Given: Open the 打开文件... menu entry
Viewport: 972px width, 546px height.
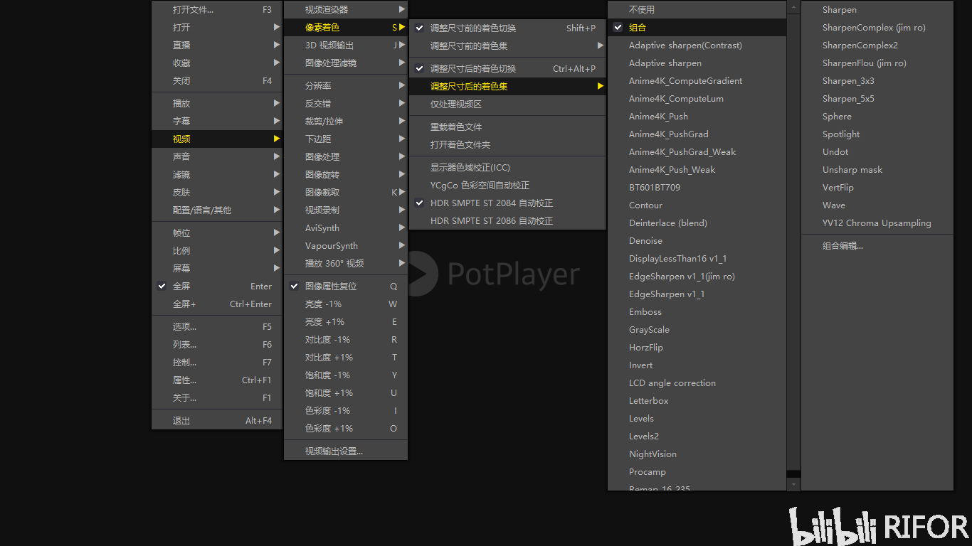Looking at the screenshot, I should 217,9.
